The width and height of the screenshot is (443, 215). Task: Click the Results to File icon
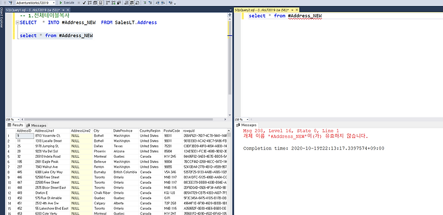click(x=137, y=3)
